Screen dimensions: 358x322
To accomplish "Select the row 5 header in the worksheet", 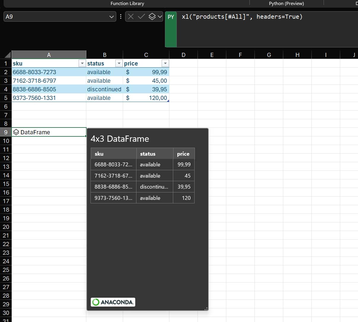I will point(6,98).
